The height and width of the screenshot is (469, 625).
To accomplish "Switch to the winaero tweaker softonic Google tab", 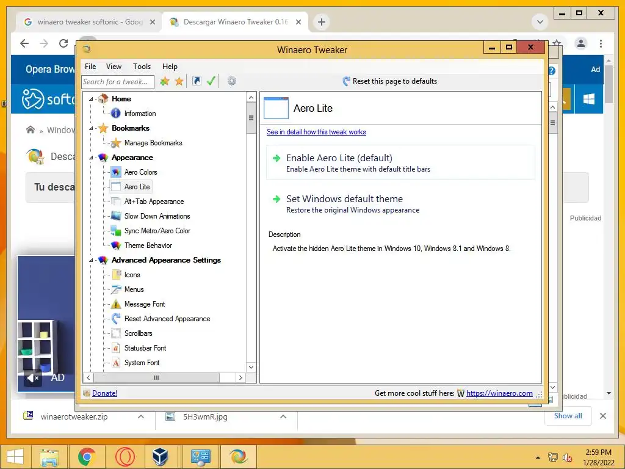I will (89, 22).
